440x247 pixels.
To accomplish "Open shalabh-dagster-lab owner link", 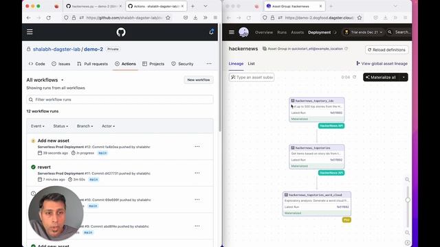I will (56, 49).
